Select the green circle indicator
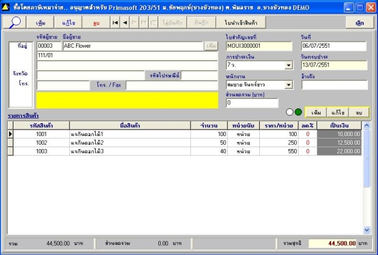The height and width of the screenshot is (255, 378). point(298,112)
